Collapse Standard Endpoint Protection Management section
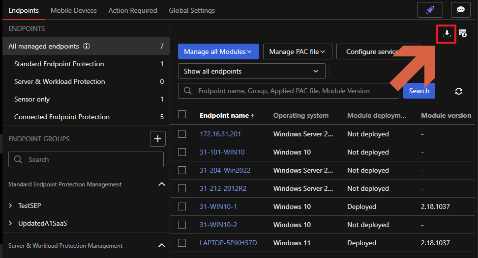The image size is (478, 258). tap(161, 184)
